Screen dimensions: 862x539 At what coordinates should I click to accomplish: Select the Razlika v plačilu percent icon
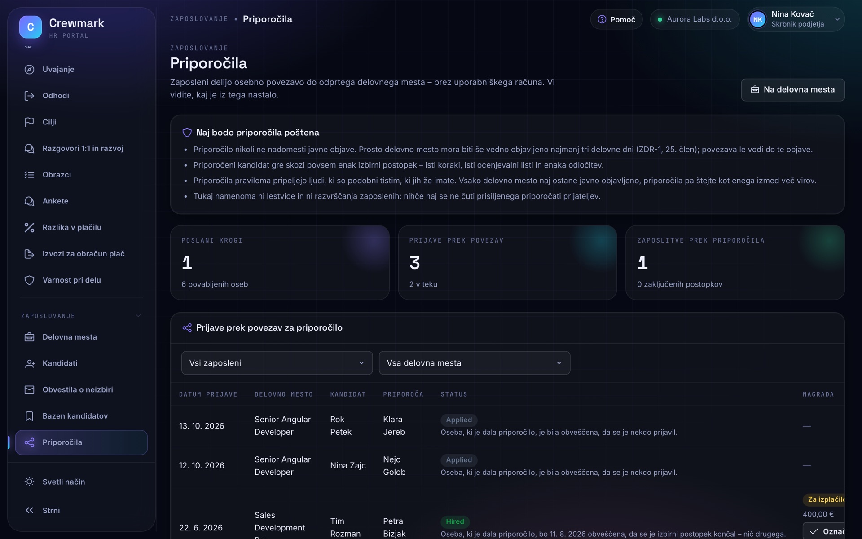[x=29, y=227]
